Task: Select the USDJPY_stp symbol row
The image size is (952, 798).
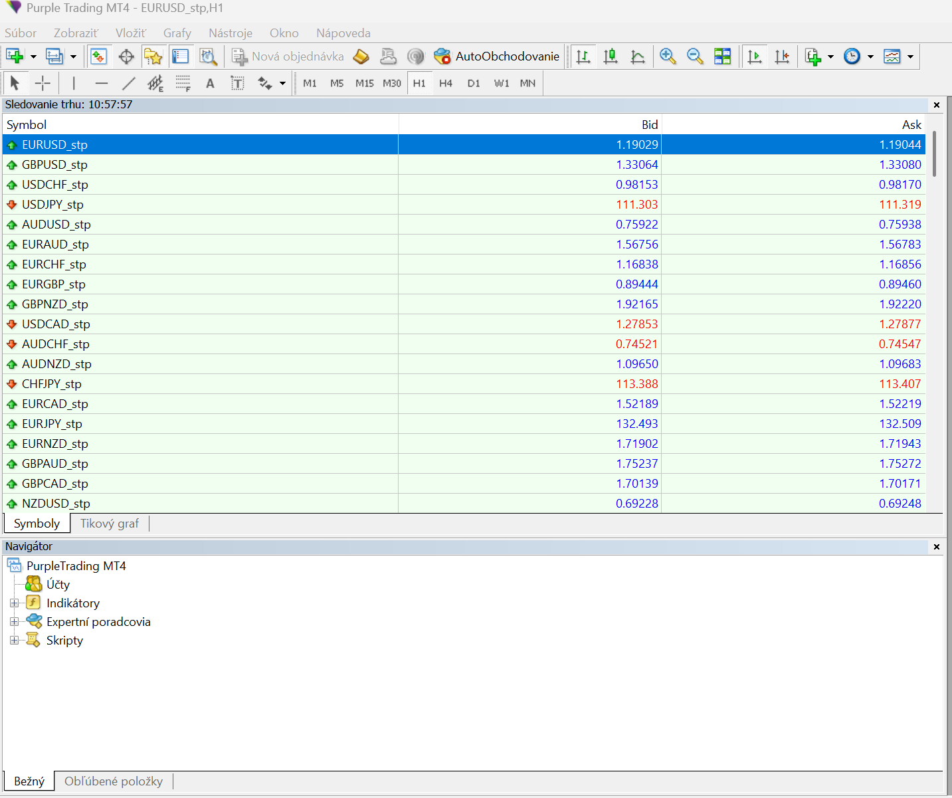Action: 52,205
